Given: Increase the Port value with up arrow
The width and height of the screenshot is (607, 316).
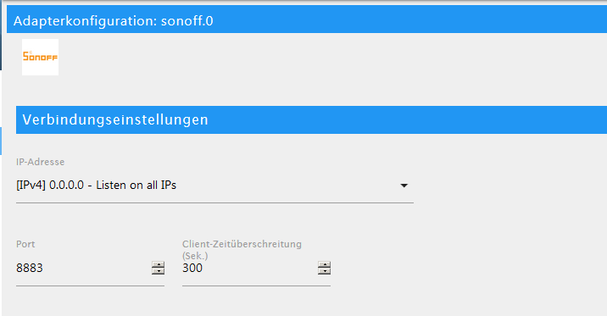Looking at the screenshot, I should [x=158, y=264].
